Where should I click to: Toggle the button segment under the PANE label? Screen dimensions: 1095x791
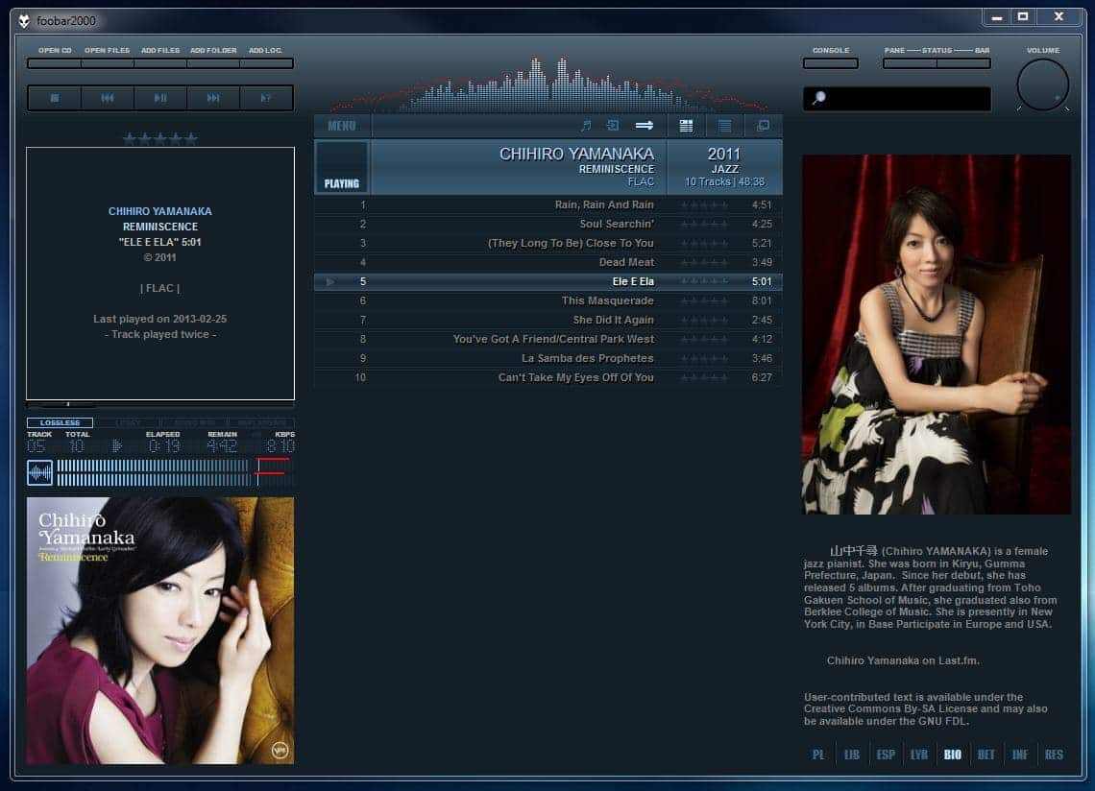tap(910, 63)
